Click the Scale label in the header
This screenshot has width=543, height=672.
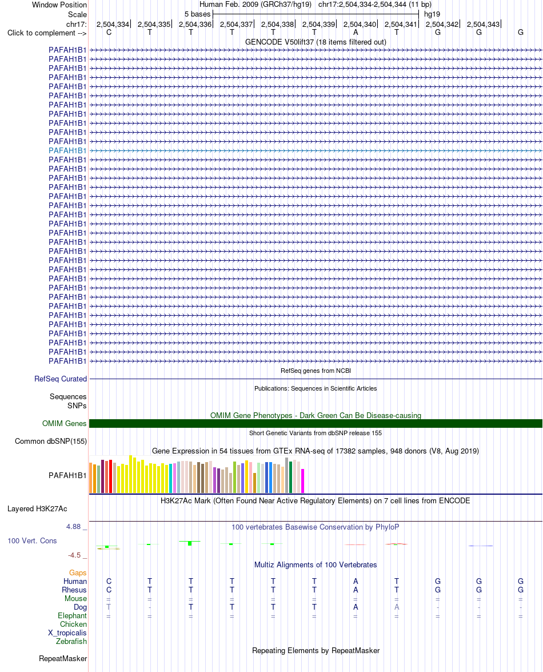click(77, 14)
